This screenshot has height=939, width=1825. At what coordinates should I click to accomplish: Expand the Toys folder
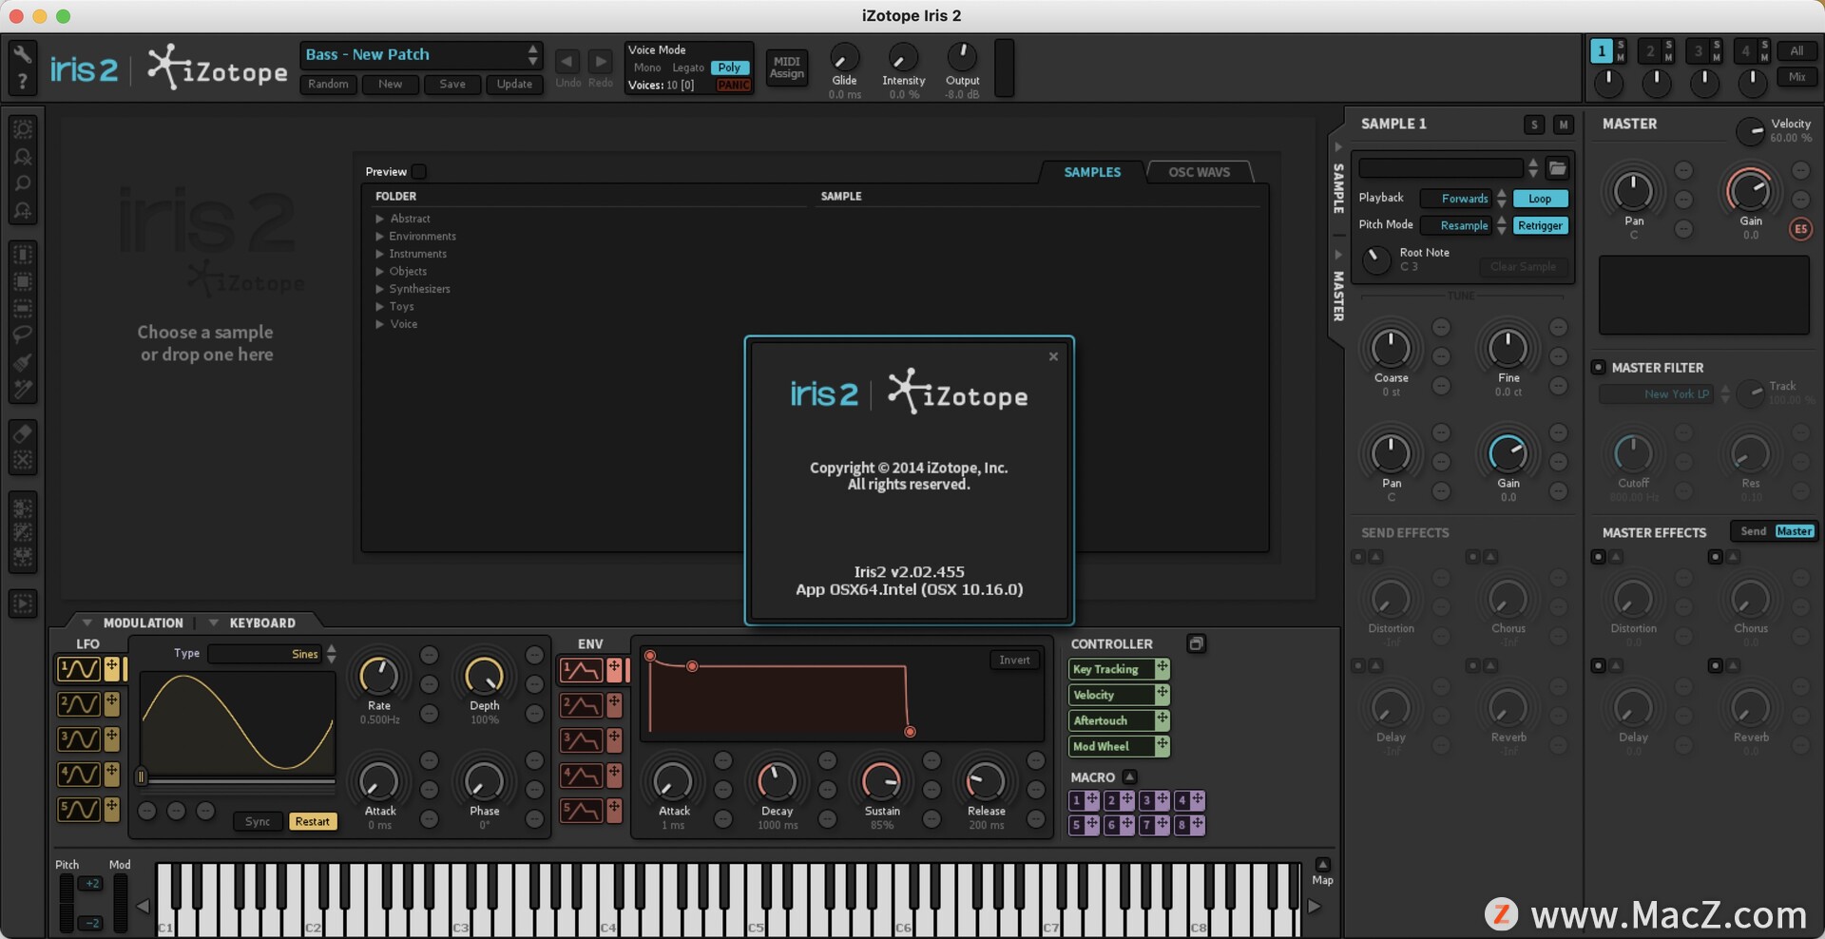(x=380, y=306)
